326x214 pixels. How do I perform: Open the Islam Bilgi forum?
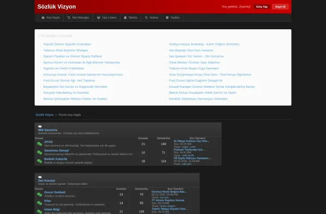52,210
